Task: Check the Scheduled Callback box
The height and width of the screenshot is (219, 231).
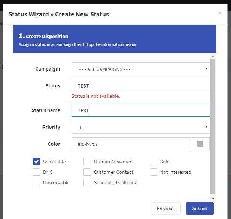Action: click(87, 182)
